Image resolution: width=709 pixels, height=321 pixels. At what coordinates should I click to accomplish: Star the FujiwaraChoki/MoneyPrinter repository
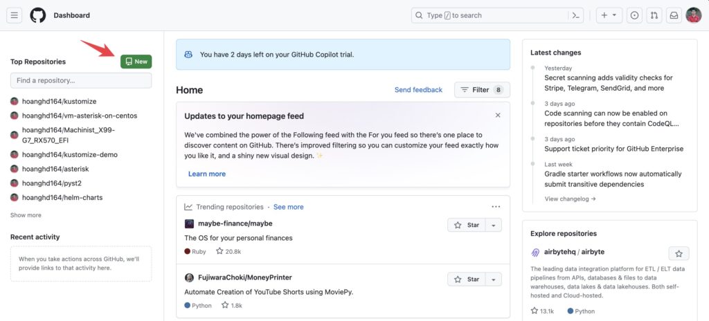click(x=467, y=279)
